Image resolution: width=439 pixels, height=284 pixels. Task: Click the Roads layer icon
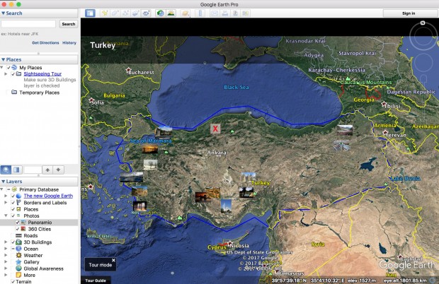pyautogui.click(x=18, y=236)
